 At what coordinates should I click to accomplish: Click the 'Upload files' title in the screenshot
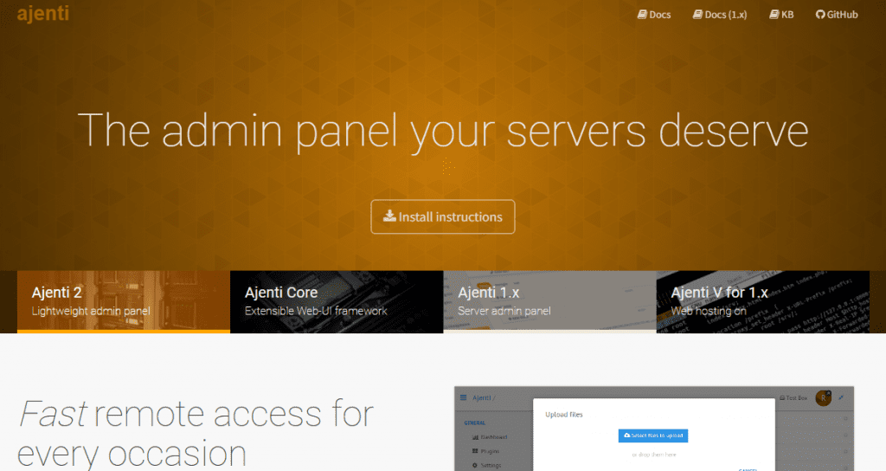point(564,415)
